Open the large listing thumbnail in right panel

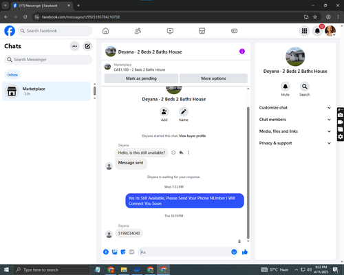click(295, 56)
